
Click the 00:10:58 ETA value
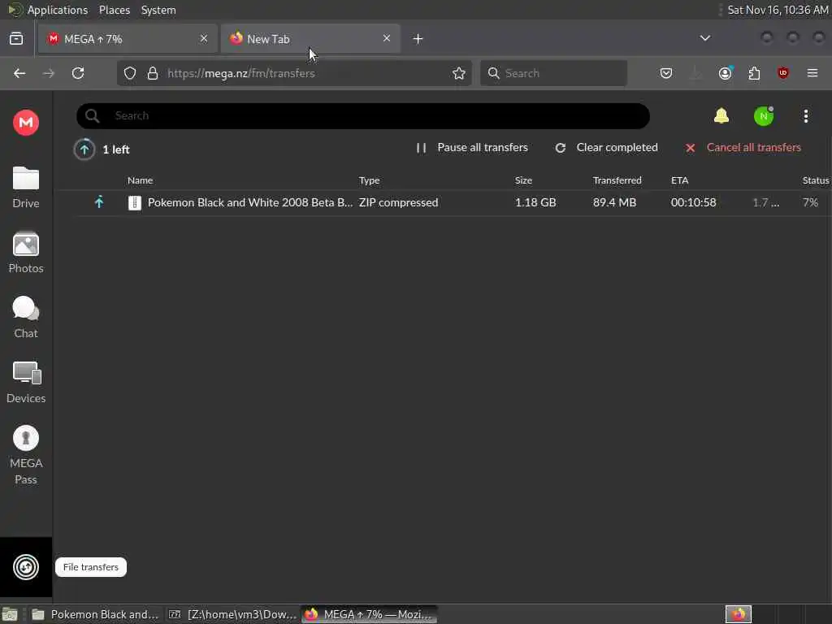pos(693,202)
